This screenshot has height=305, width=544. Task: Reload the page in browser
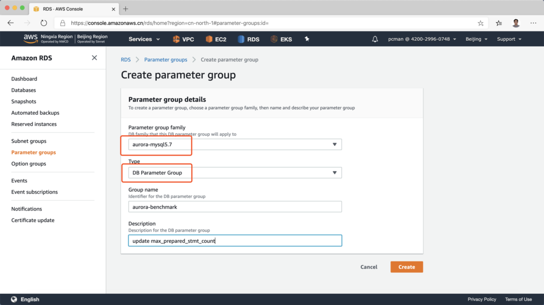click(44, 23)
